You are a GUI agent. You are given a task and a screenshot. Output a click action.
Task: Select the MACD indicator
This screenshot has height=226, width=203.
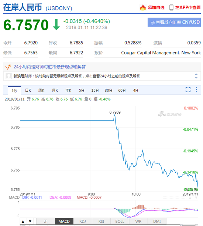[64, 222]
